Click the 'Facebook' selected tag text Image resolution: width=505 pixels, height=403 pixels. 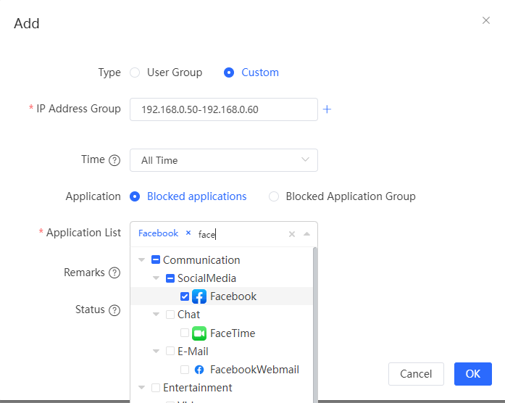pos(158,233)
